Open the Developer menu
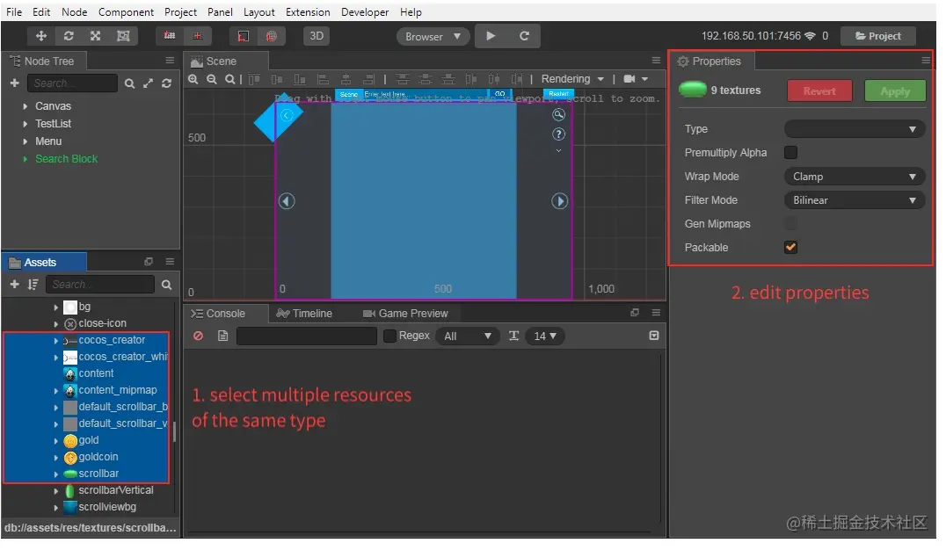 [365, 12]
